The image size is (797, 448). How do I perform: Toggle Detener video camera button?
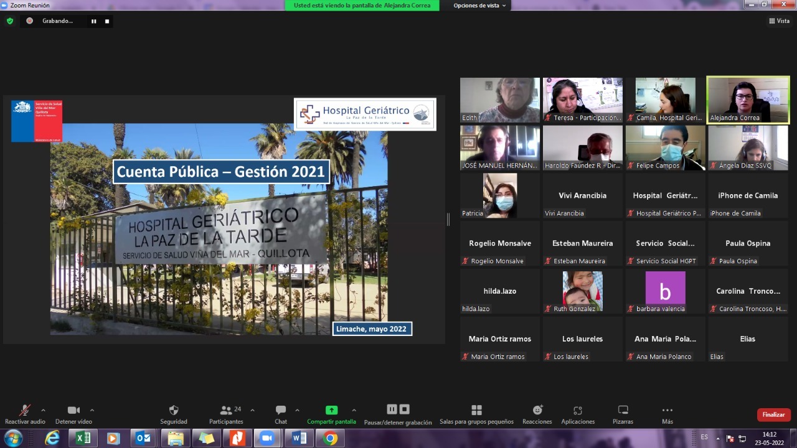(73, 411)
